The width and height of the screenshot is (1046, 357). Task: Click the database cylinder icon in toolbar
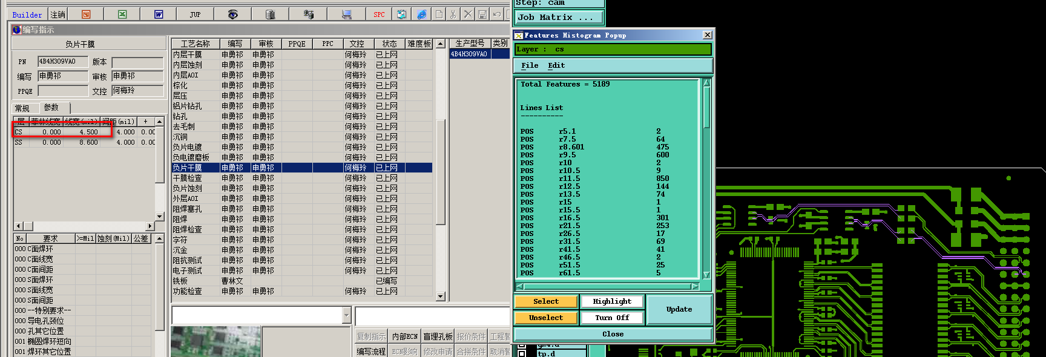[x=271, y=14]
